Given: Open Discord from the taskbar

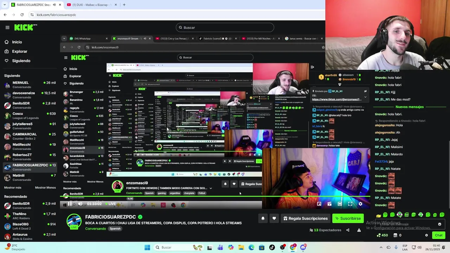Looking at the screenshot, I should tap(303, 247).
